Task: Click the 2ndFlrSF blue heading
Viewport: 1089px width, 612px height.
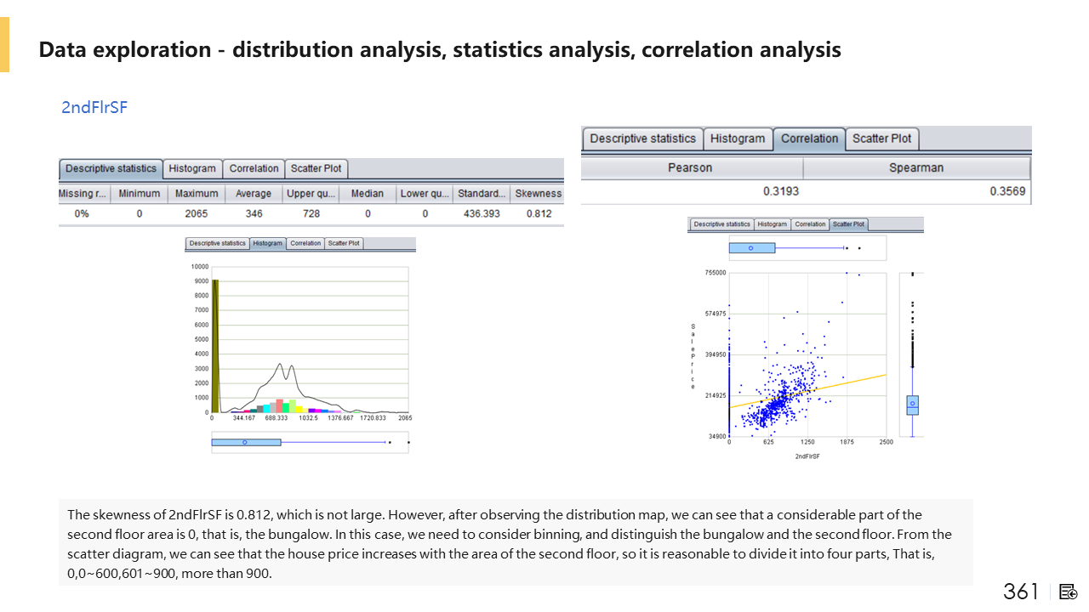Action: [x=94, y=107]
